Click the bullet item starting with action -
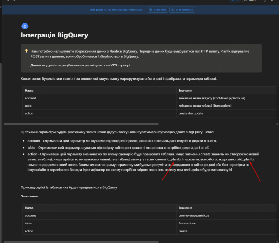279x243 pixels. [143, 162]
